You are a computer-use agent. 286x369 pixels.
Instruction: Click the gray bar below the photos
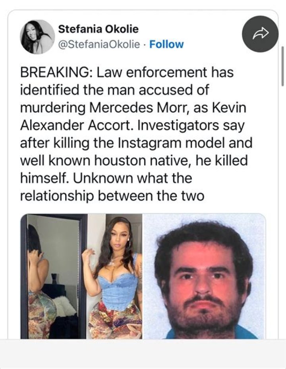143,354
